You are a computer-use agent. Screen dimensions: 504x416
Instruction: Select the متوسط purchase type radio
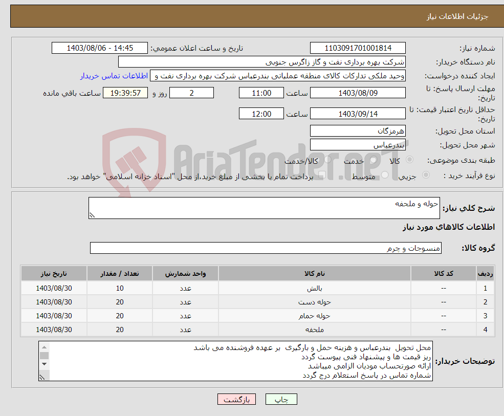click(385, 175)
